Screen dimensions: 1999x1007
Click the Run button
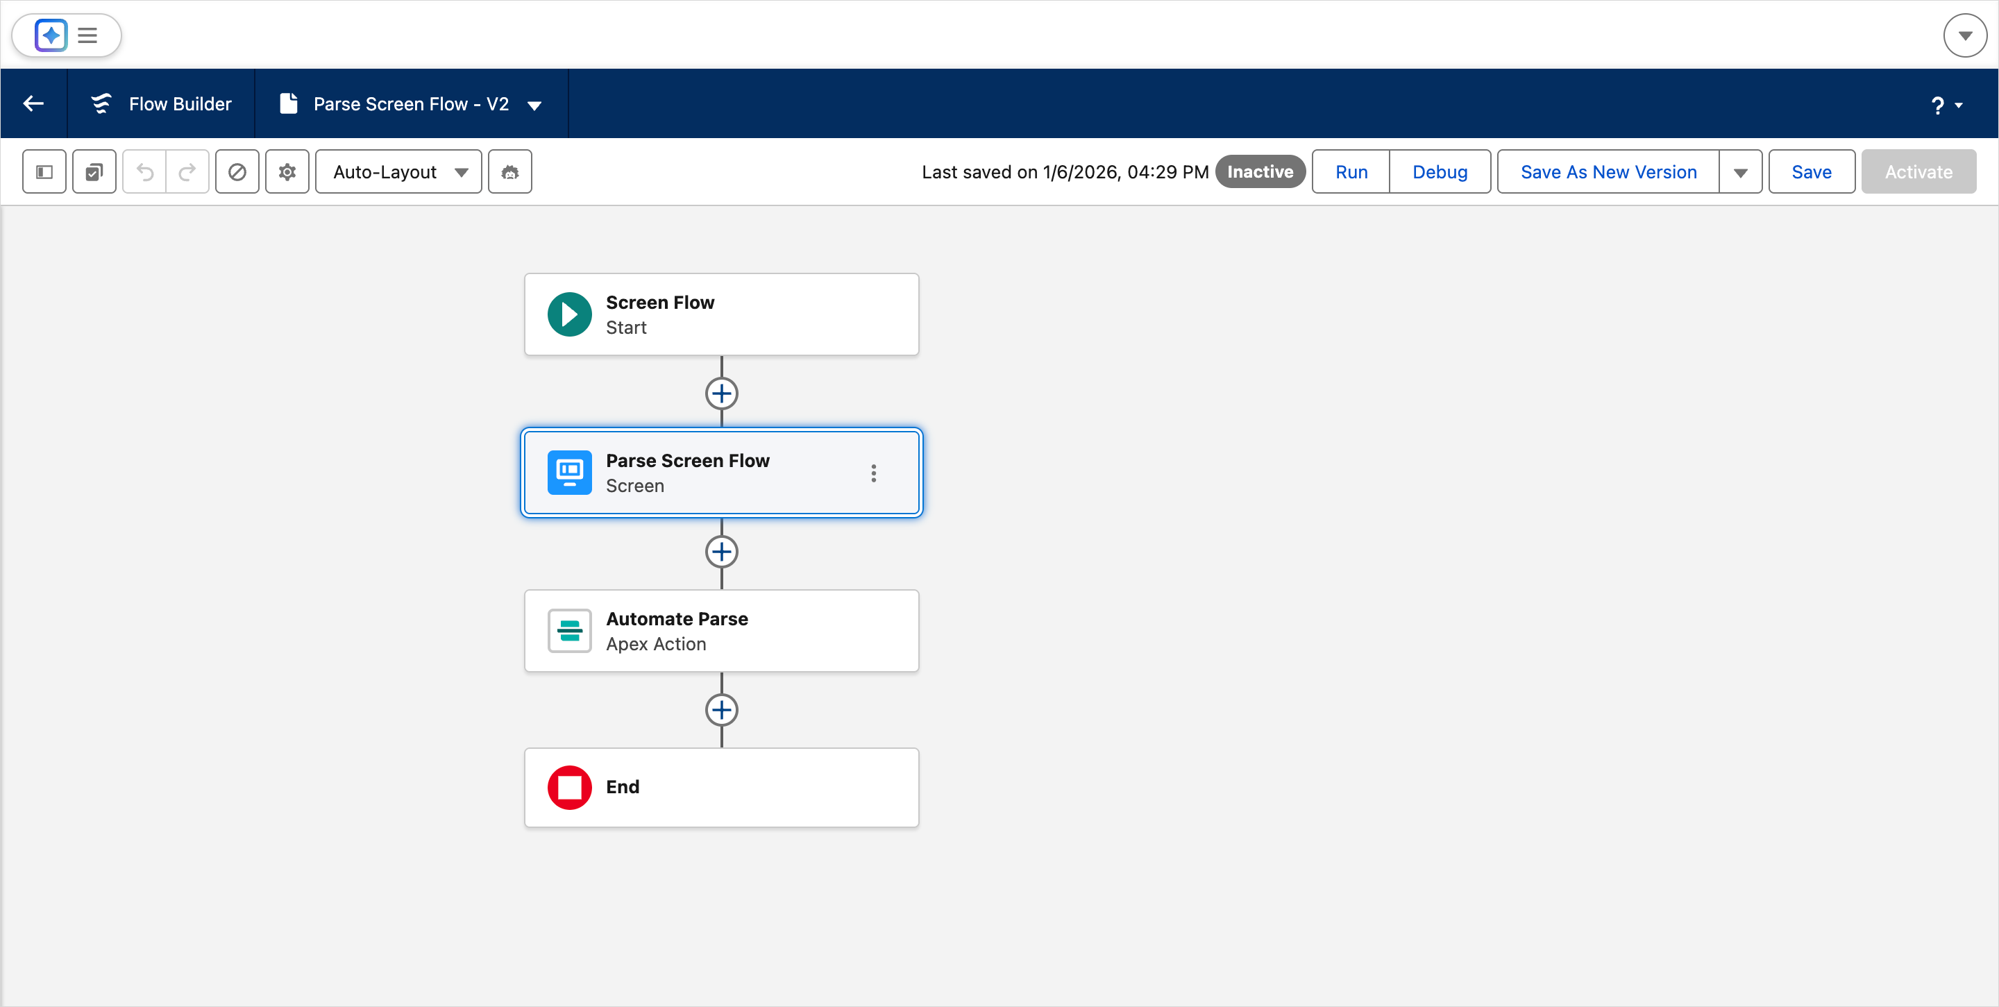tap(1351, 171)
